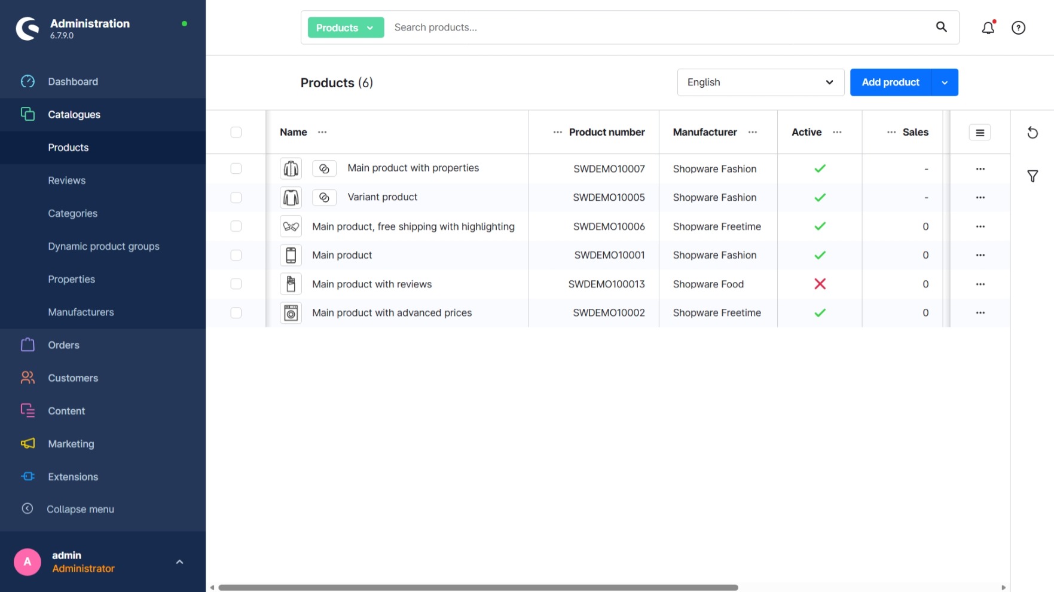Open actions menu for SWDEMO10006 row

[x=980, y=226]
